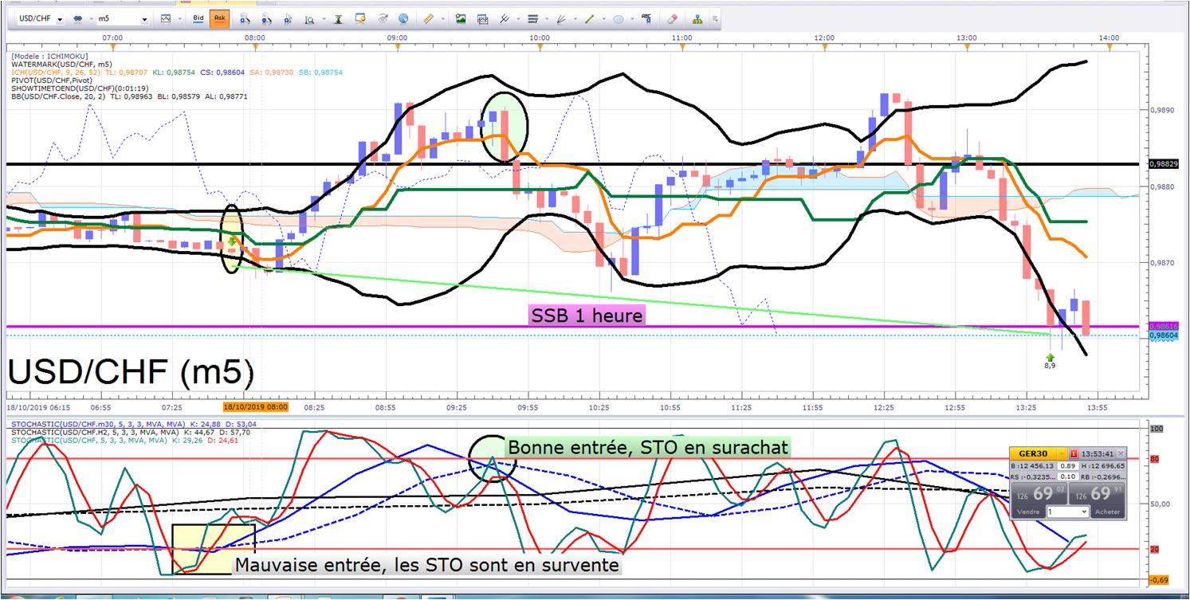The height and width of the screenshot is (600, 1190).
Task: Expand the trend line tool arrow
Action: (x=603, y=18)
